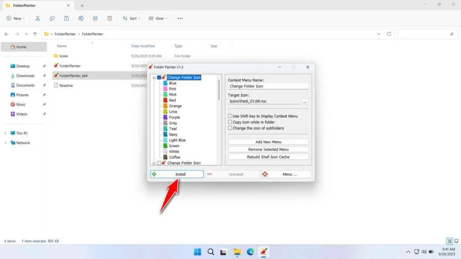This screenshot has height=259, width=461.
Task: Click the Refresh icon beside the address bar
Action: coord(388,34)
